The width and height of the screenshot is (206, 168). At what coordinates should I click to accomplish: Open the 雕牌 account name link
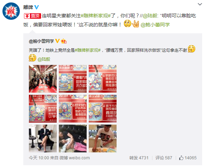click(x=28, y=7)
